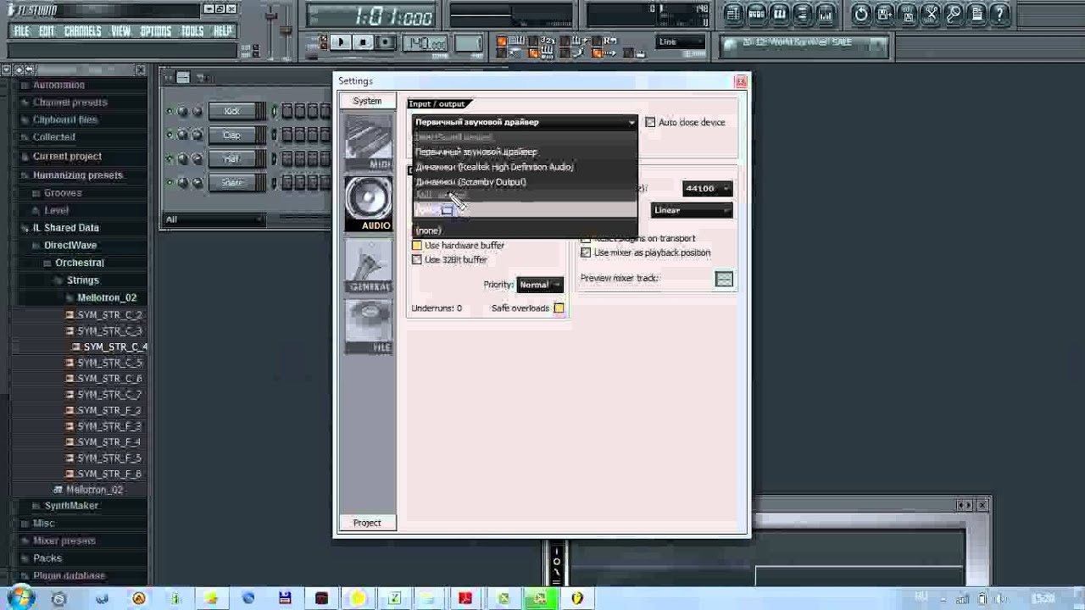Click the Clap channel button

232,136
